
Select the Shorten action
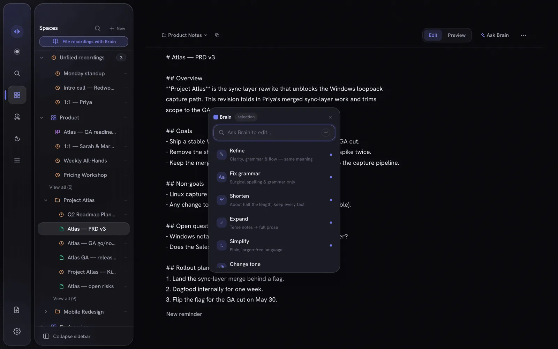coord(274,200)
